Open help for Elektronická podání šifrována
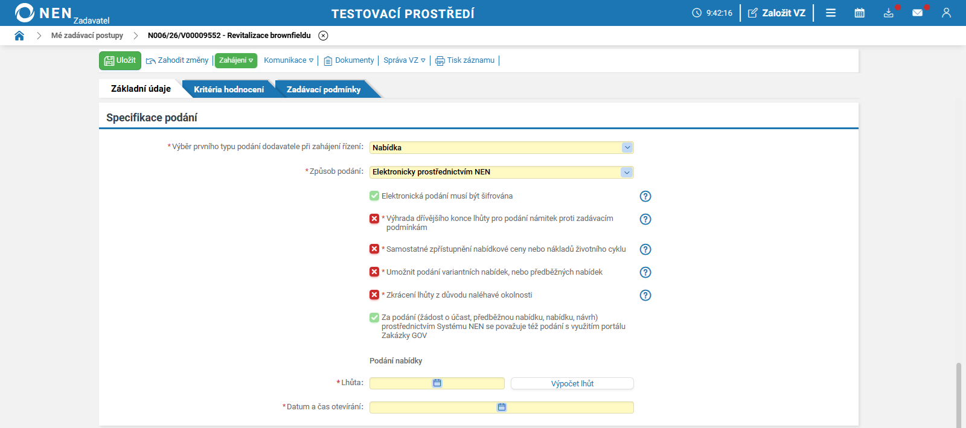 point(645,196)
